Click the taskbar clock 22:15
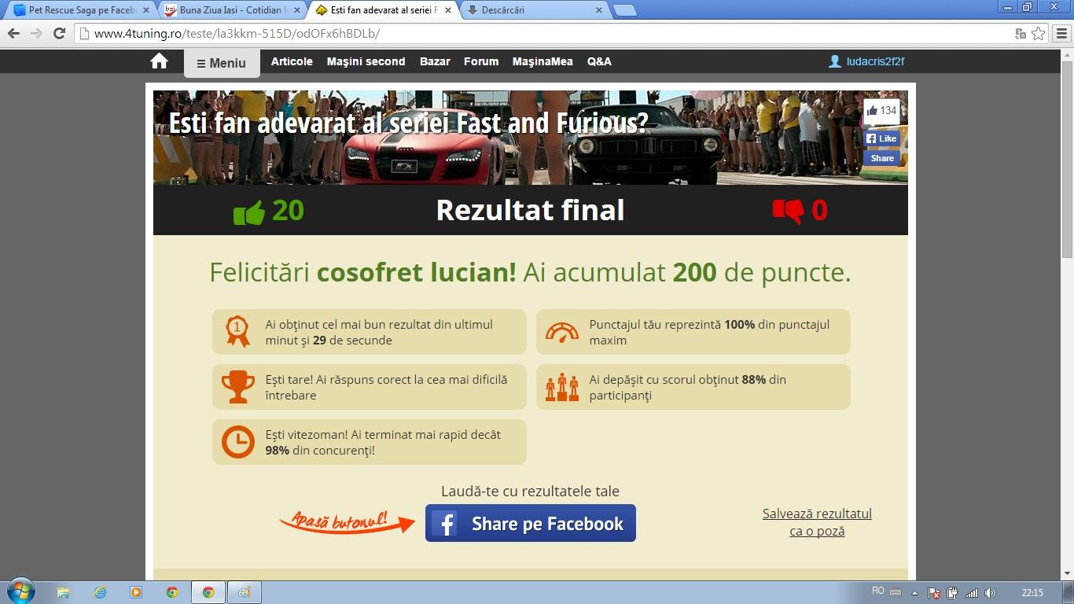The height and width of the screenshot is (604, 1074). click(x=1032, y=592)
